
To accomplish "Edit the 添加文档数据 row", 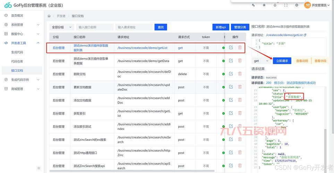I will click(231, 100).
